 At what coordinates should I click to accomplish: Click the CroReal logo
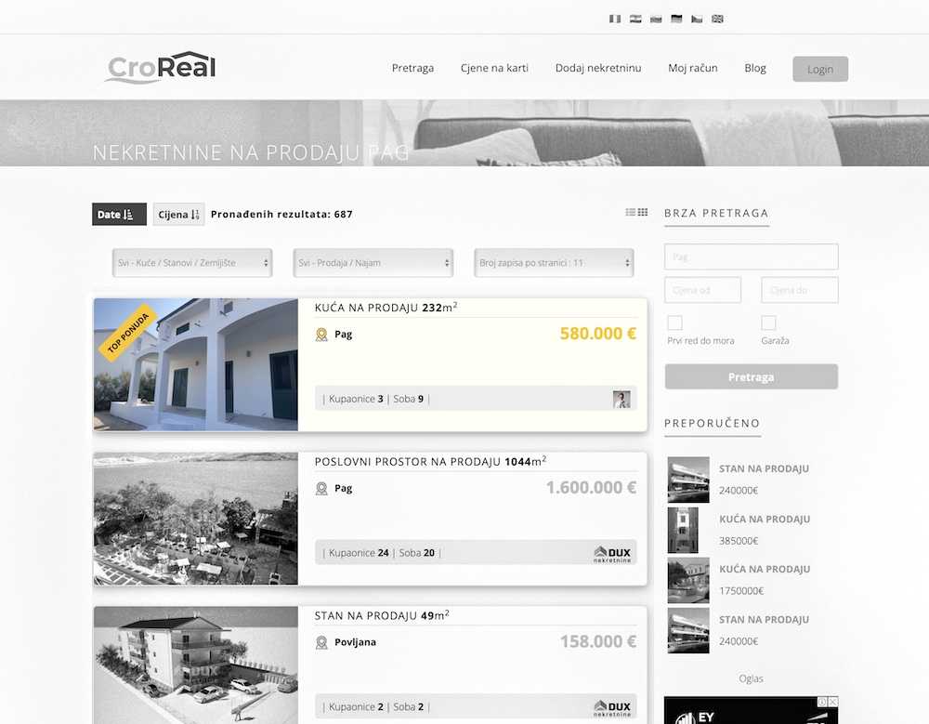click(x=160, y=68)
